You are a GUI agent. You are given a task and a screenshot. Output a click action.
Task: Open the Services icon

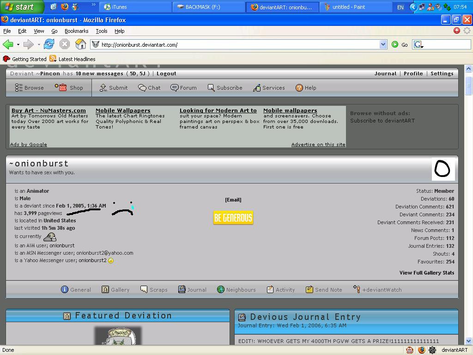coord(257,87)
